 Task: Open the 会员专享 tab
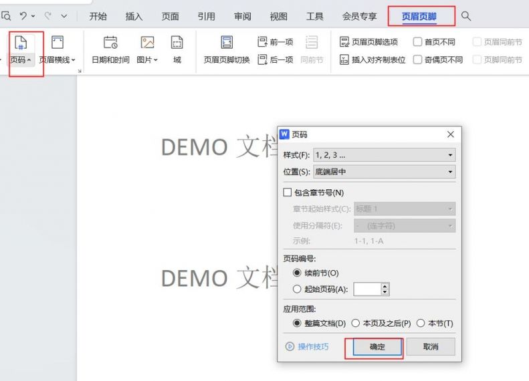pos(359,16)
